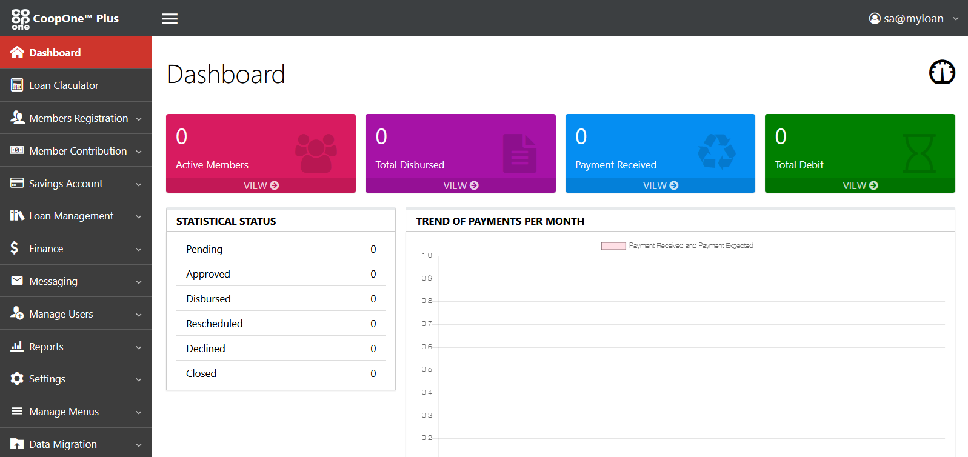Click VIEW under Payment Received card
Screen dimensions: 968x457
tap(660, 185)
